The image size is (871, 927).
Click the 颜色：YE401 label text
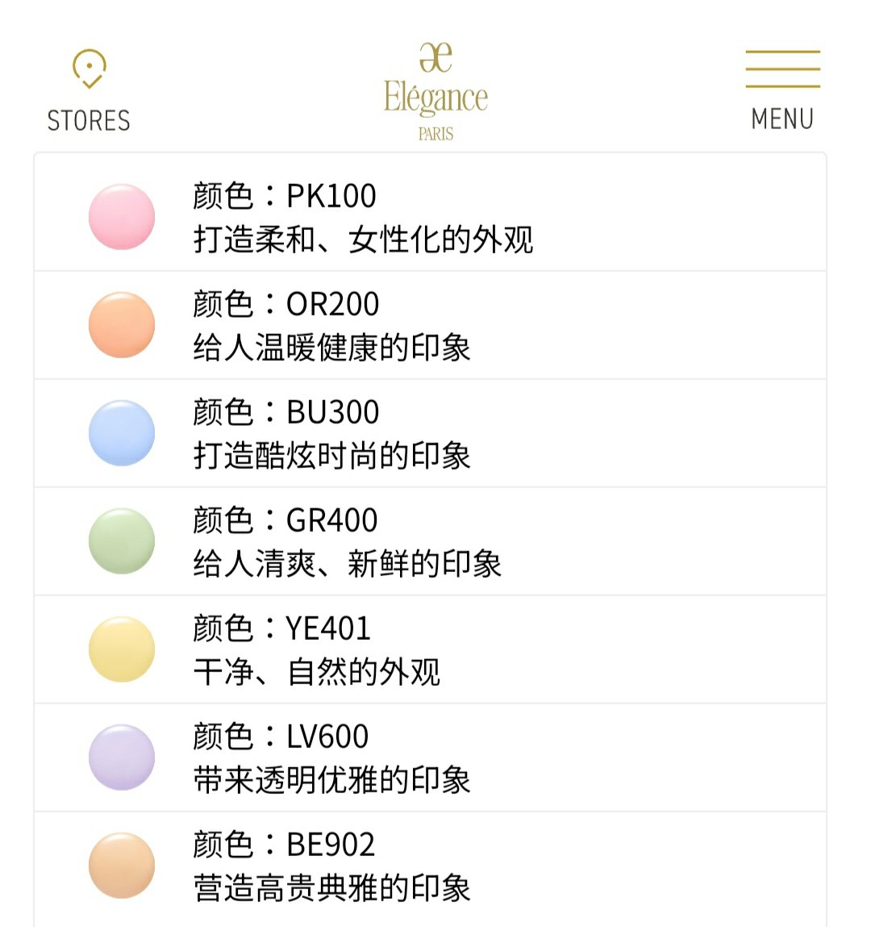pyautogui.click(x=282, y=628)
